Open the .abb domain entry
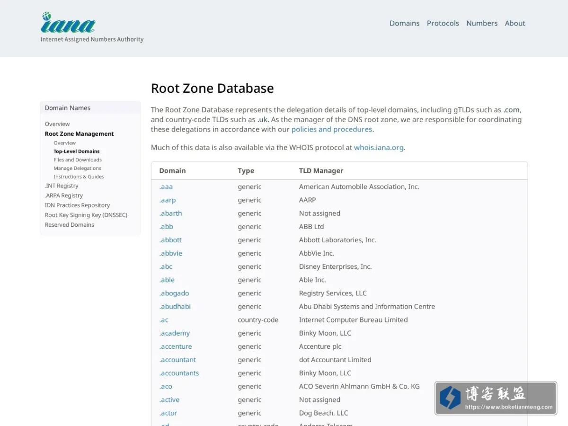The image size is (568, 426). pos(166,226)
